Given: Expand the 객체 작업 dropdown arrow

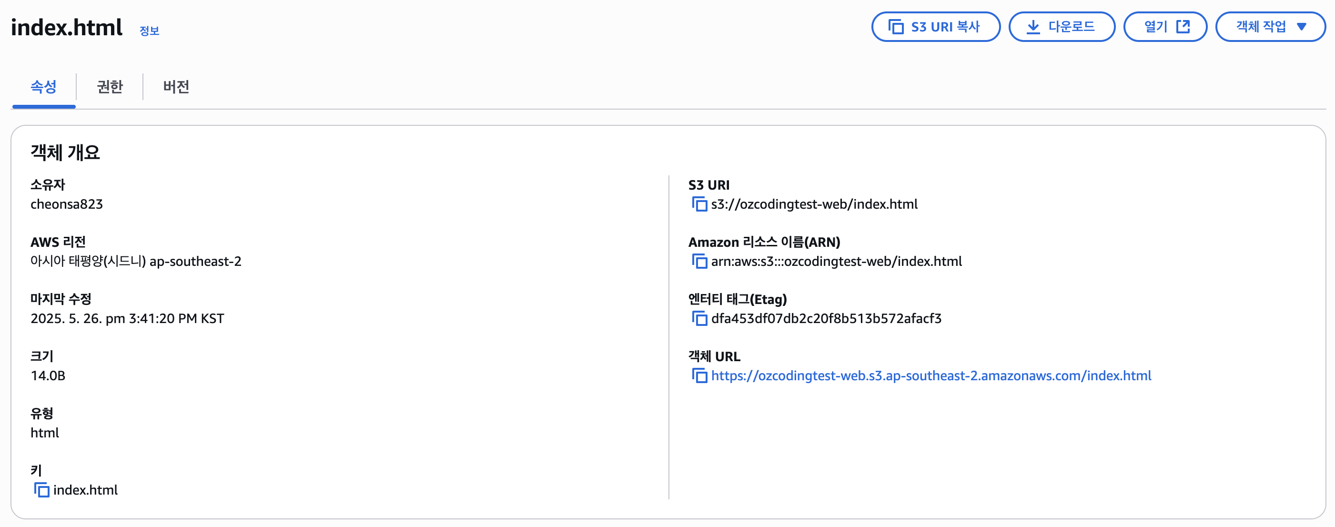Looking at the screenshot, I should click(1301, 26).
